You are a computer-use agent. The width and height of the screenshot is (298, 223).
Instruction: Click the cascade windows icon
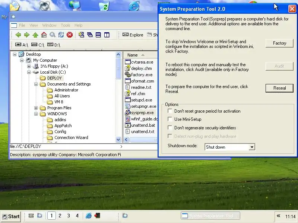point(90,35)
